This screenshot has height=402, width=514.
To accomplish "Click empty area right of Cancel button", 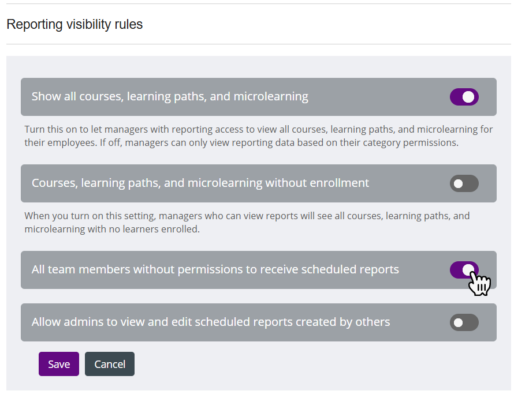I will coord(295,364).
